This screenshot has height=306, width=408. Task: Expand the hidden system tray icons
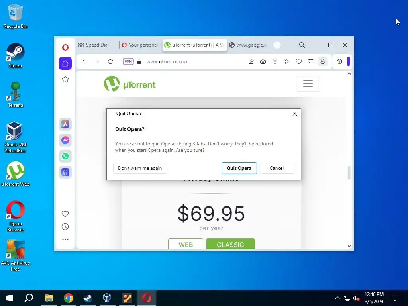(337, 298)
